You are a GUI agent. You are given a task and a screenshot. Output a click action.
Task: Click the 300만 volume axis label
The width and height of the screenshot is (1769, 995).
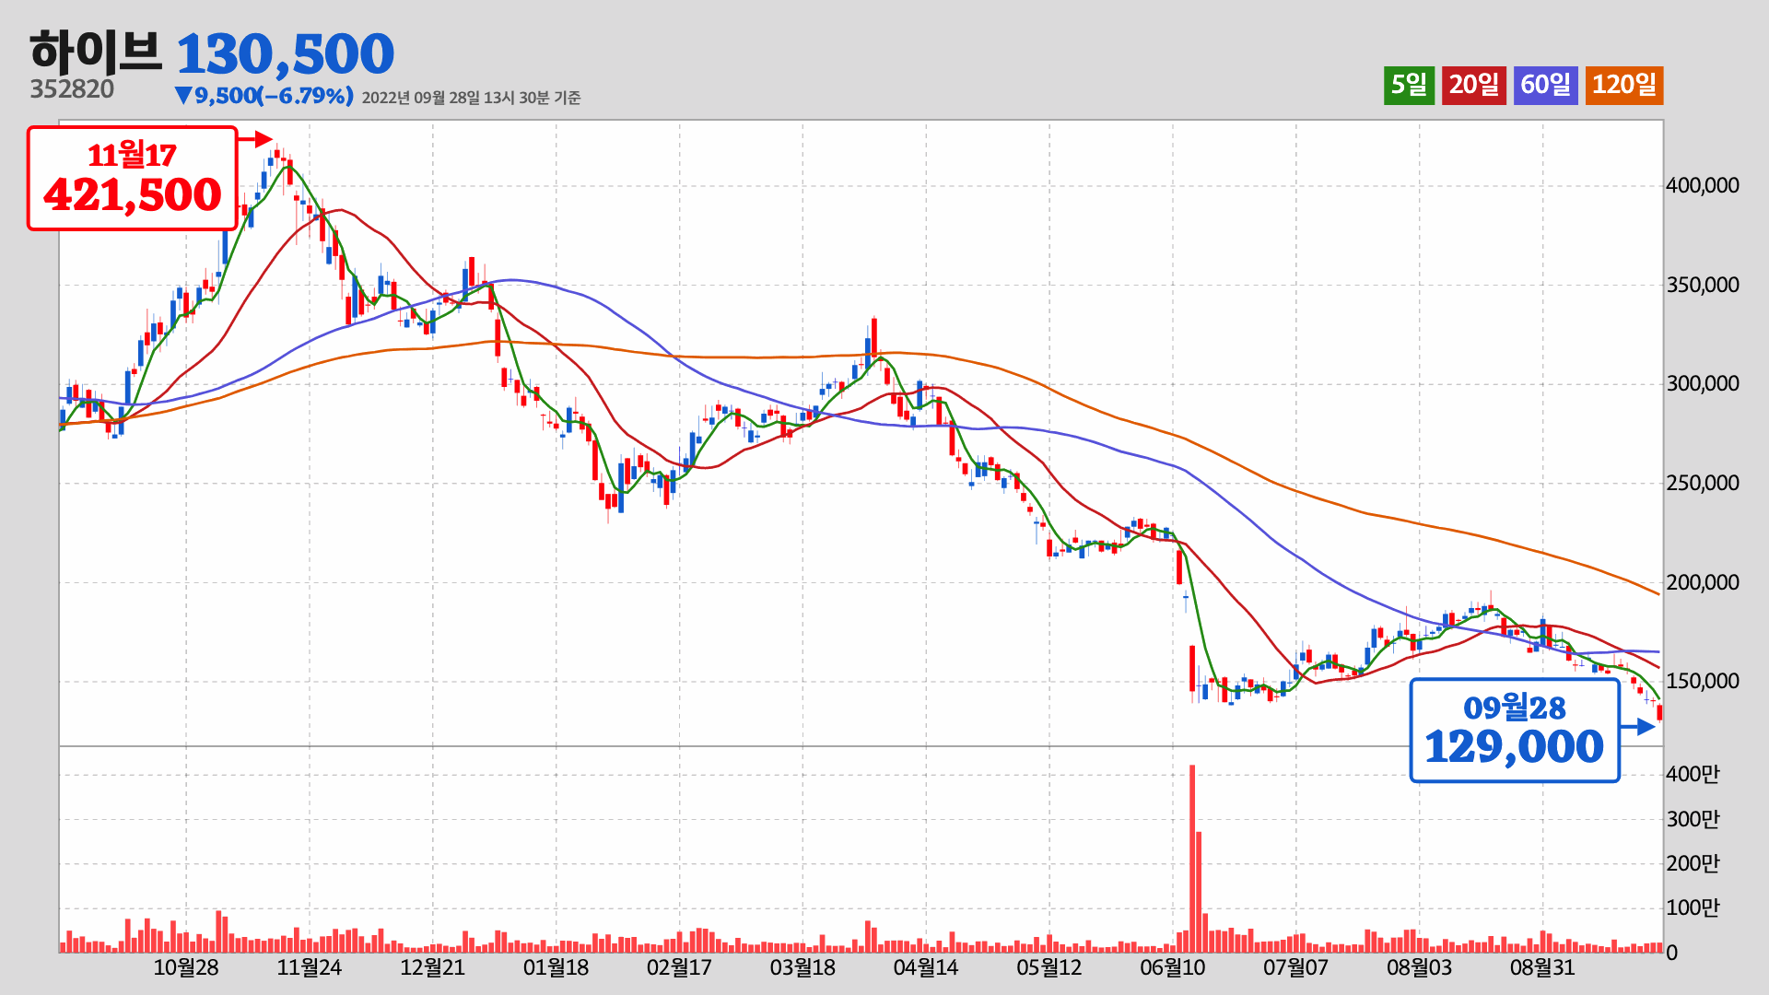point(1693,820)
